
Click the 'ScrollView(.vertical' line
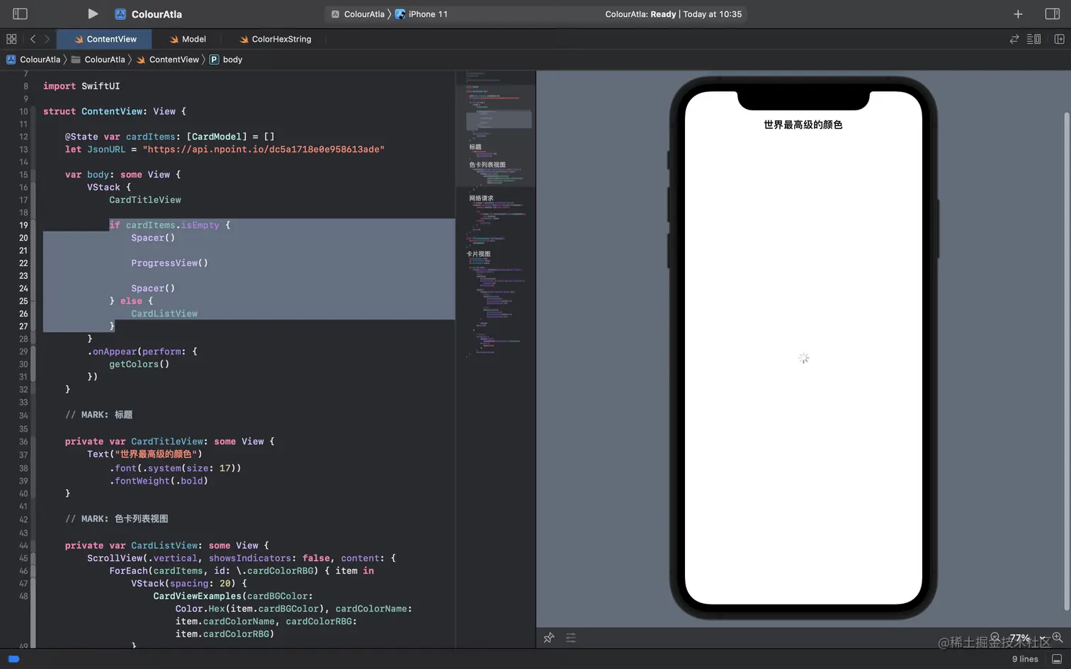(x=242, y=558)
